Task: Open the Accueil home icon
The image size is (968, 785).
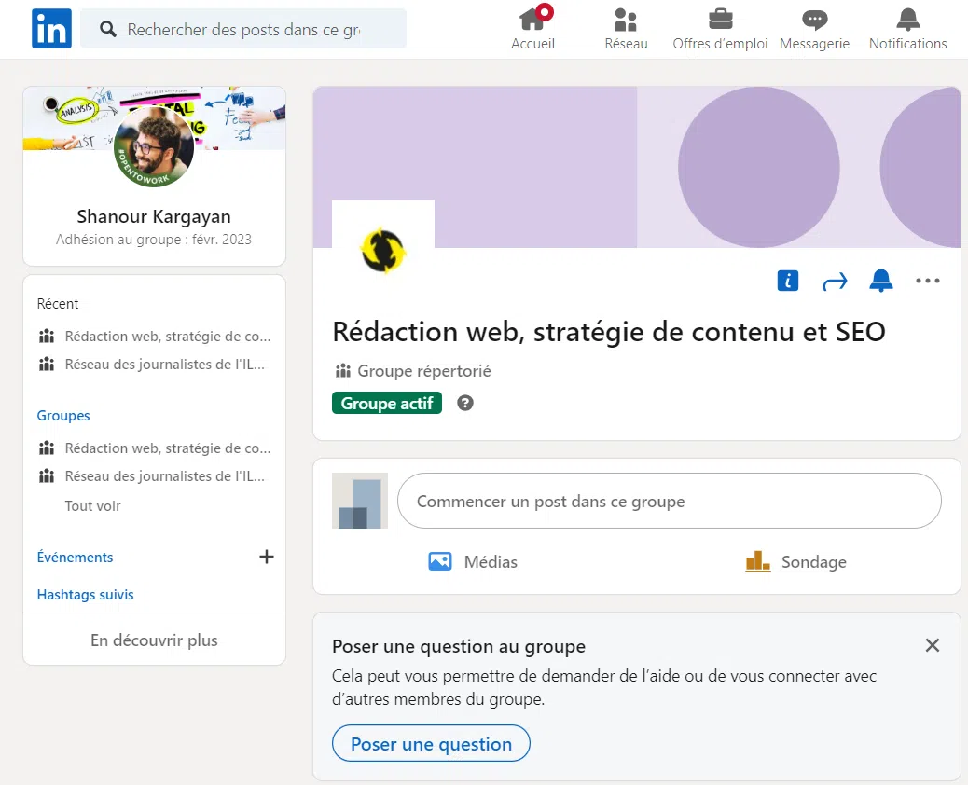Action: (x=532, y=20)
